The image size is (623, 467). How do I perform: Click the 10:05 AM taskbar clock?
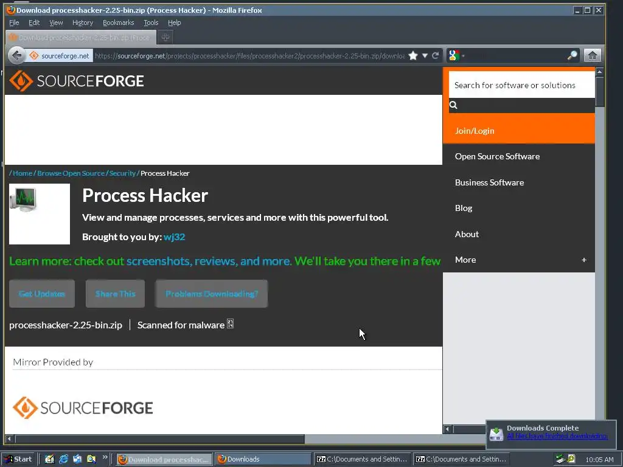pos(599,460)
